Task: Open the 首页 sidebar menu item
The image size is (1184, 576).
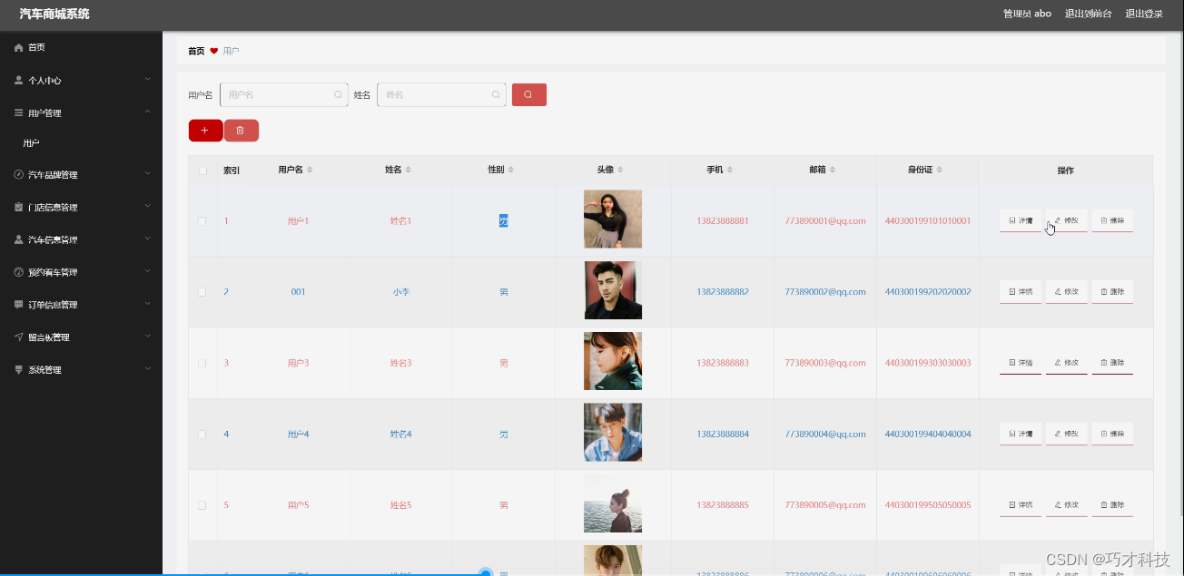Action: pos(81,47)
